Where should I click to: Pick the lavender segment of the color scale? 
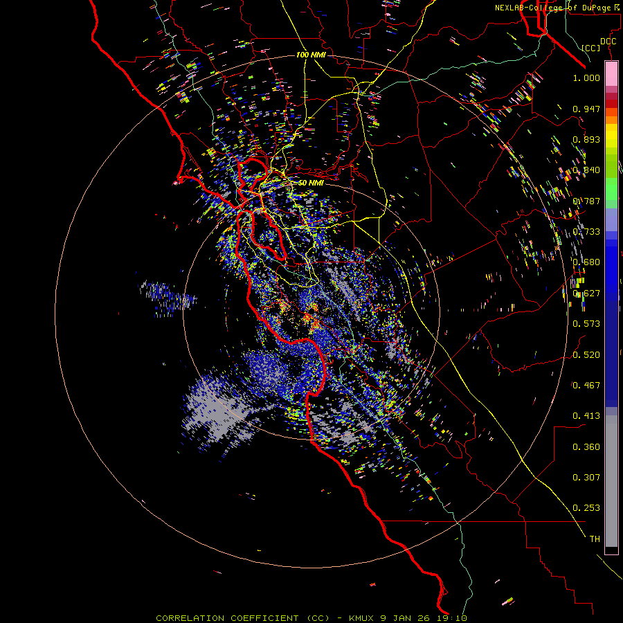(x=611, y=219)
